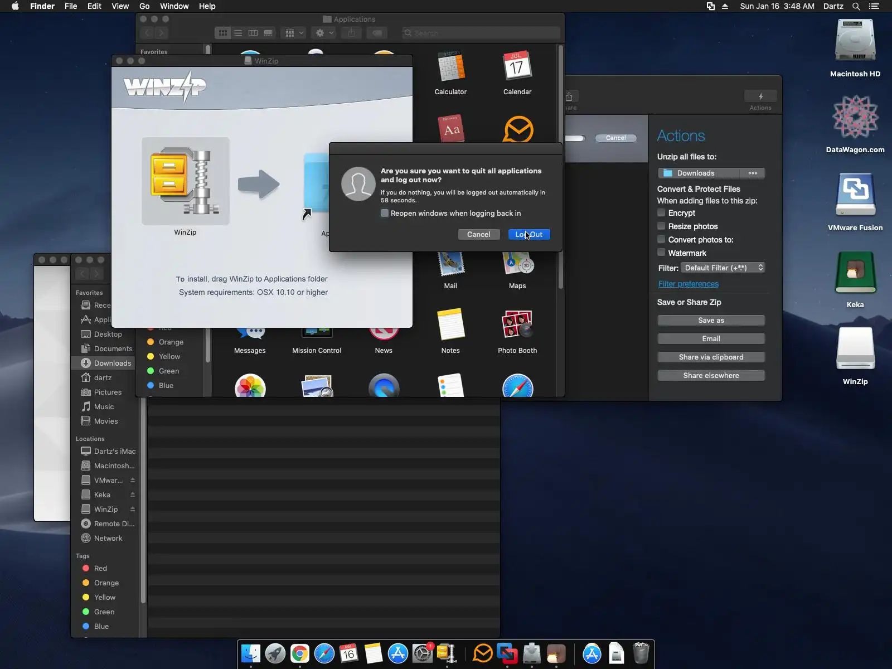
Task: Enable the Convert photos to checkbox
Action: (x=661, y=239)
